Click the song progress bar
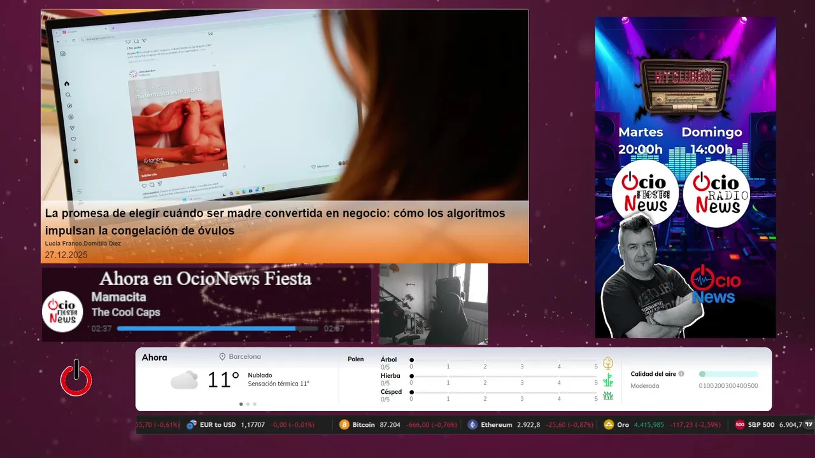 pyautogui.click(x=217, y=329)
